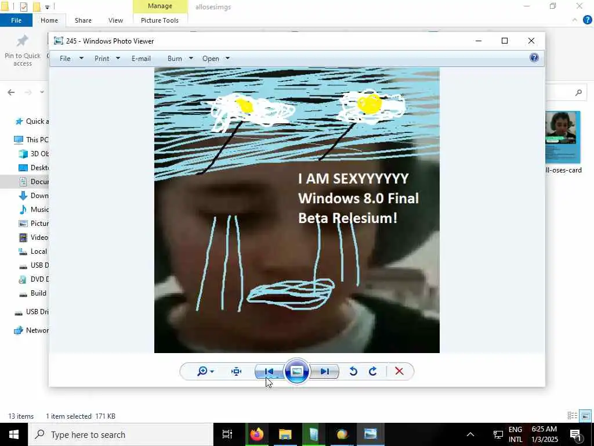Viewport: 594px width, 446px height.
Task: Open Picture Tools tab
Action: (160, 20)
